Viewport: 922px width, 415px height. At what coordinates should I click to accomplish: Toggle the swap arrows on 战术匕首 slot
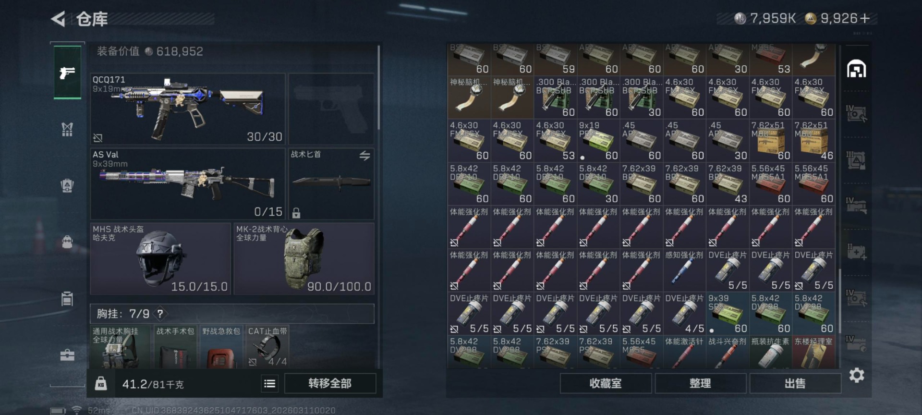tap(364, 156)
